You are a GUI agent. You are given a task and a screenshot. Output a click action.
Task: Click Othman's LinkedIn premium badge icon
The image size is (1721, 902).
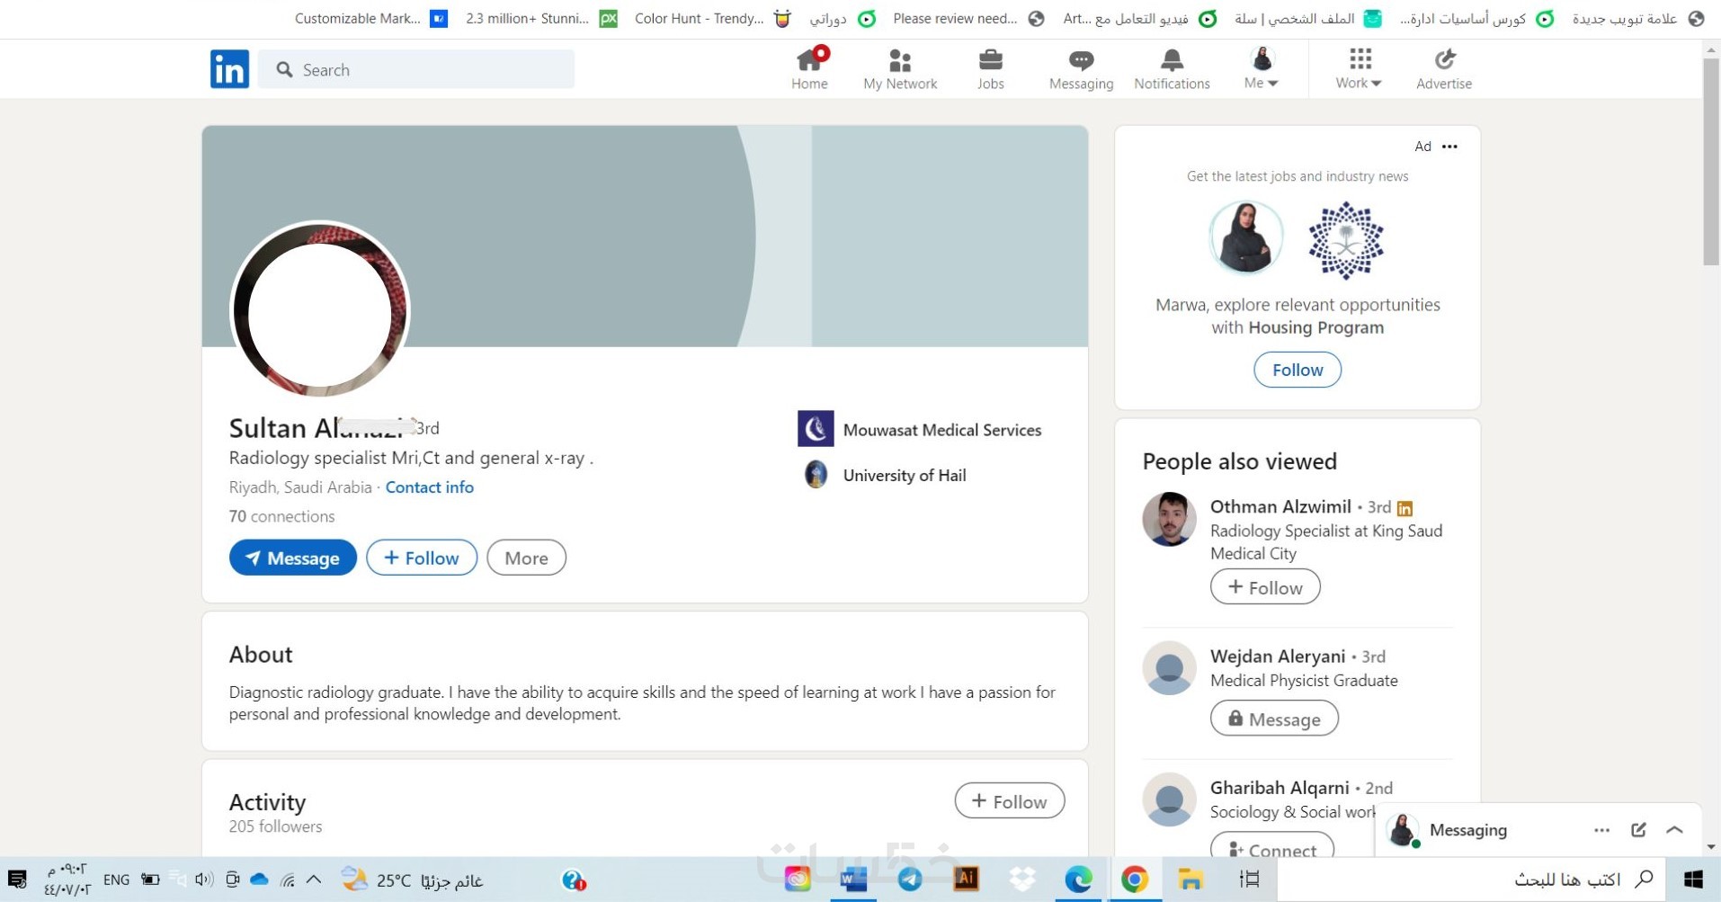pos(1404,508)
